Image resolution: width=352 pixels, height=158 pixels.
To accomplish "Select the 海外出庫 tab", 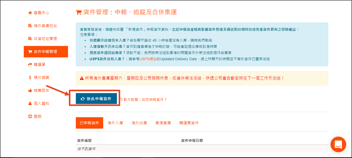I will point(139,123).
